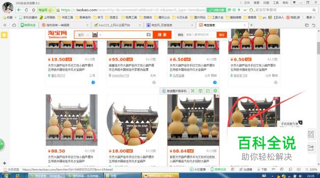Click the 下载 download icon in status bar

pos(262,169)
